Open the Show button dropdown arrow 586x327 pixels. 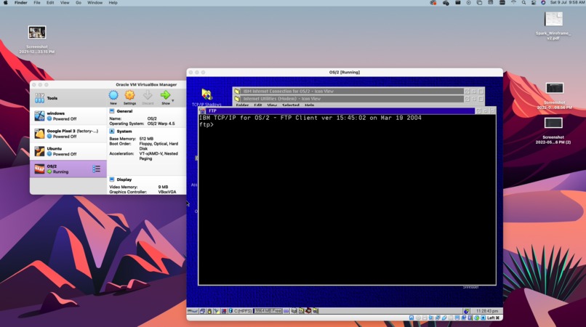[172, 100]
